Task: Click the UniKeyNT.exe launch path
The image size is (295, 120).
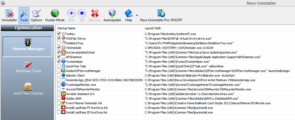Action: click(x=170, y=34)
